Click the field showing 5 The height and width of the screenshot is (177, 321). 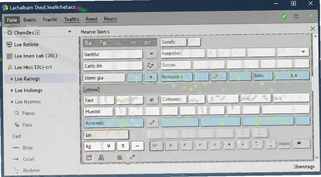(123, 146)
